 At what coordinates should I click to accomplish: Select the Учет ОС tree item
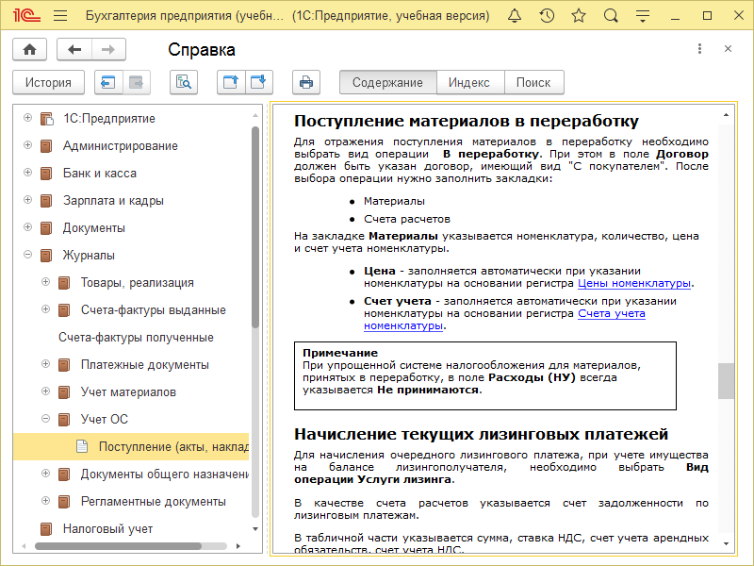point(105,419)
